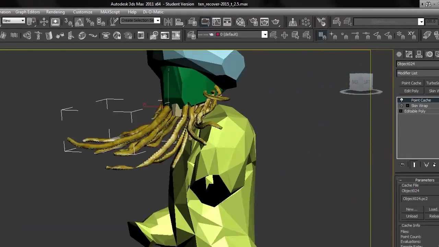Click the Align tool icon
439x247 pixels.
pos(179,22)
